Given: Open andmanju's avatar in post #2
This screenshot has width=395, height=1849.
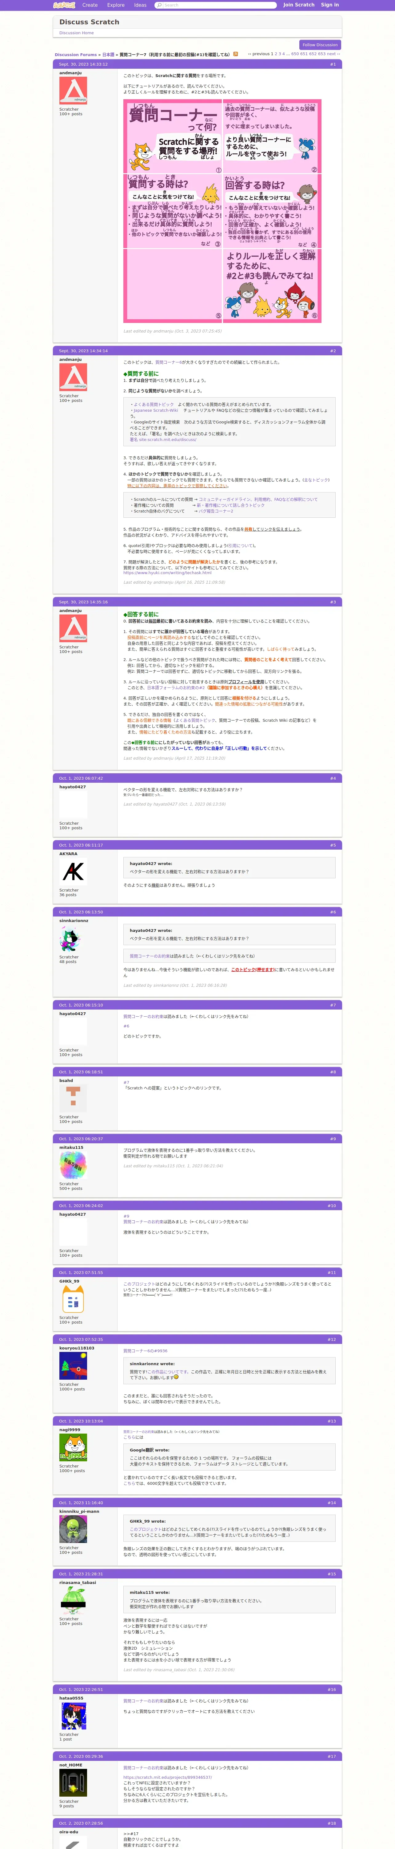Looking at the screenshot, I should click(73, 378).
